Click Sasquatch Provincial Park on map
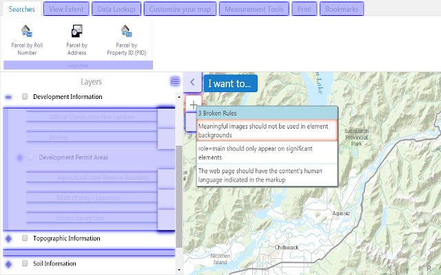Image resolution: width=441 pixels, height=275 pixels. (356, 137)
